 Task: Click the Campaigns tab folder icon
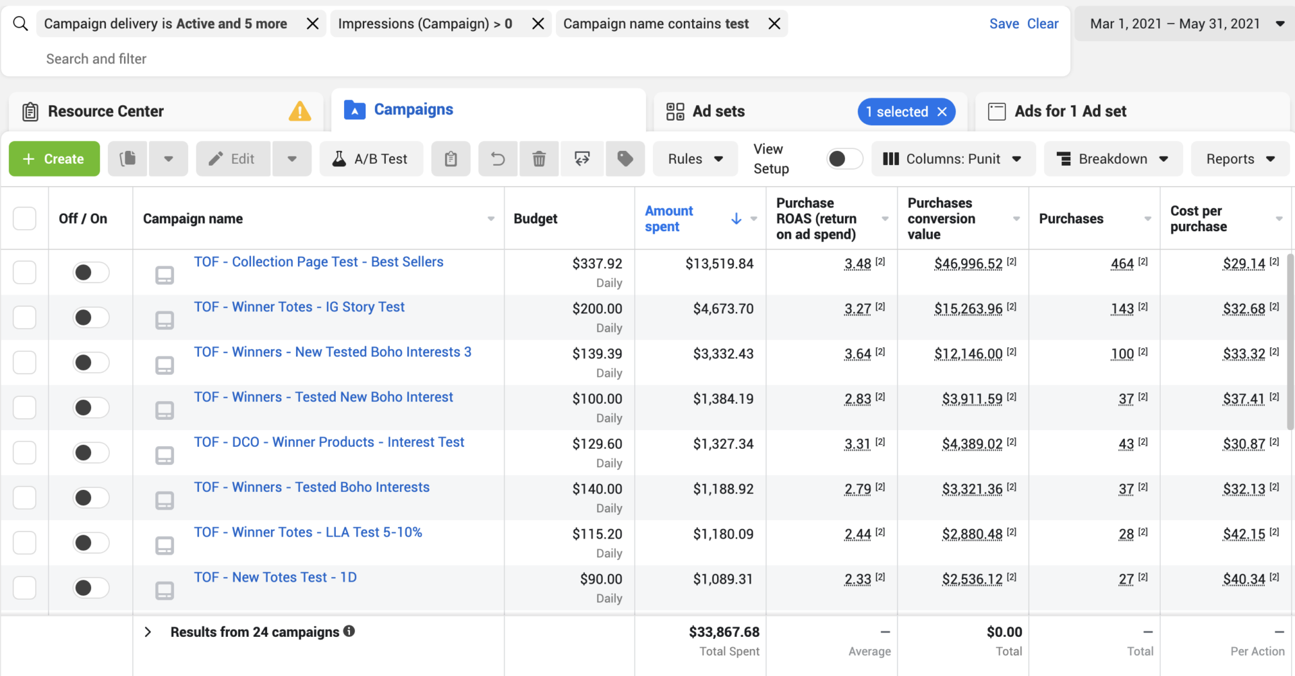pyautogui.click(x=355, y=110)
